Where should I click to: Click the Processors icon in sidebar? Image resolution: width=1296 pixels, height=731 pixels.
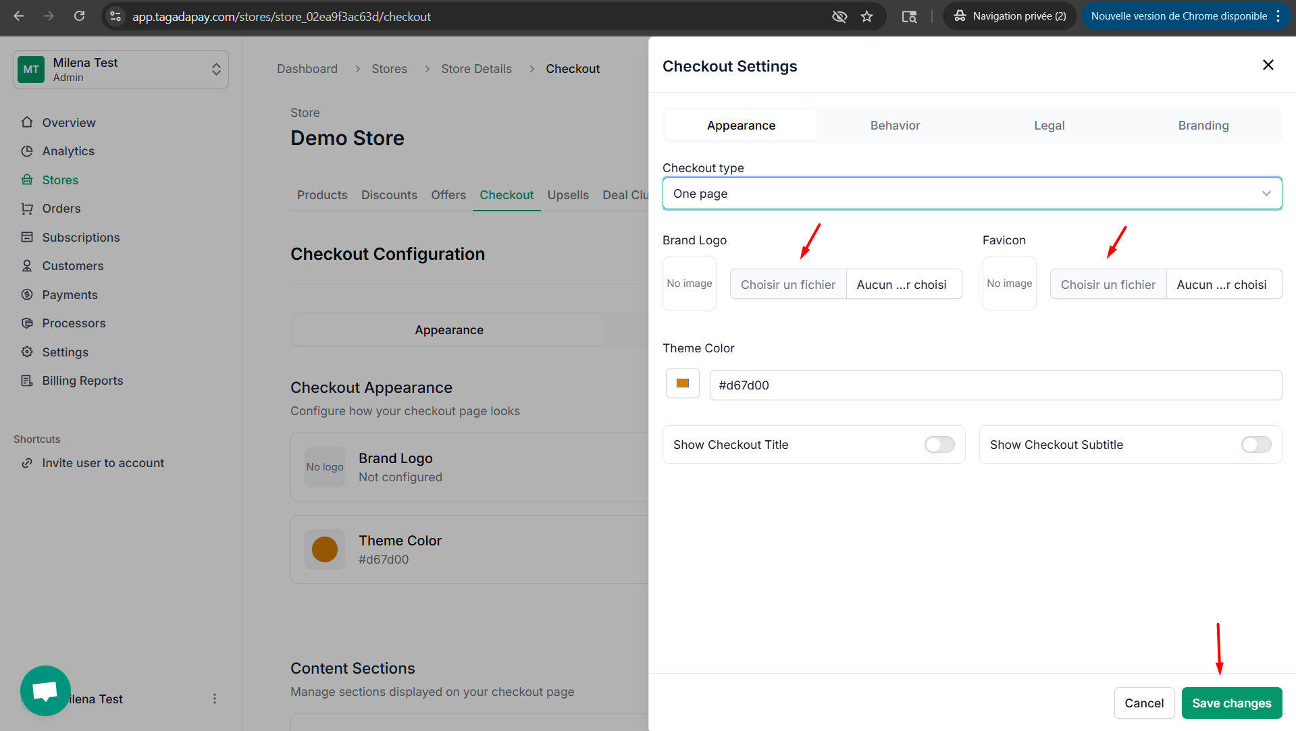pyautogui.click(x=27, y=323)
